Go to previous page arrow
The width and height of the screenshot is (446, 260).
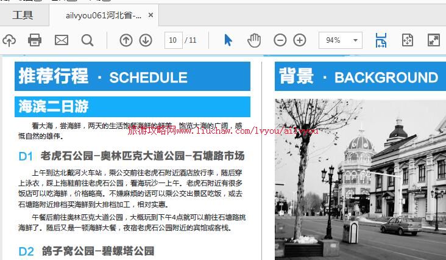pyautogui.click(x=126, y=40)
